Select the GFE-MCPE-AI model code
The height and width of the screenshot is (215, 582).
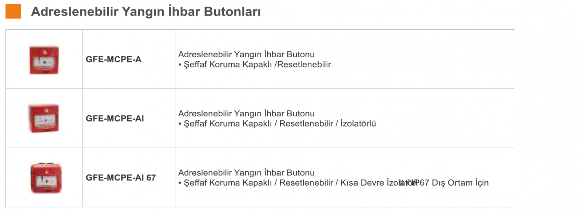click(115, 119)
